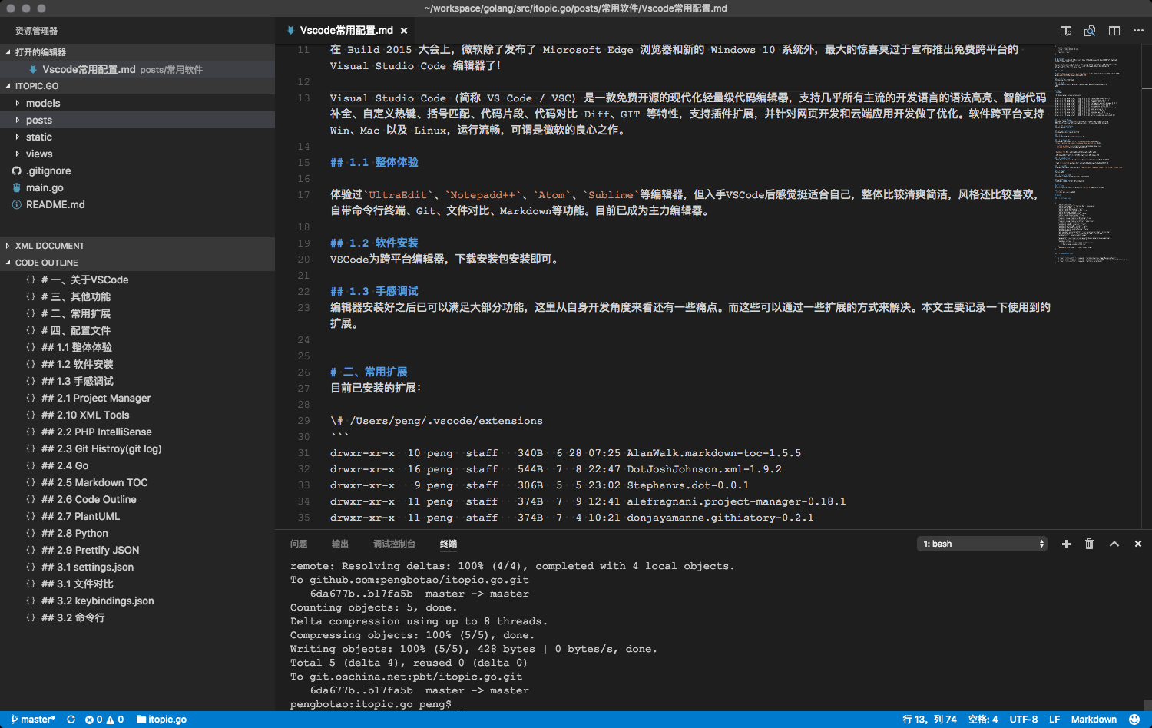This screenshot has height=728, width=1152.
Task: Collapse the 打开的编辑器 section
Action: pos(8,52)
